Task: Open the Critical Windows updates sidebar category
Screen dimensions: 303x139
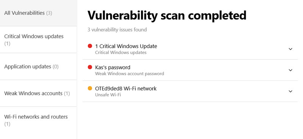Action: pyautogui.click(x=39, y=40)
